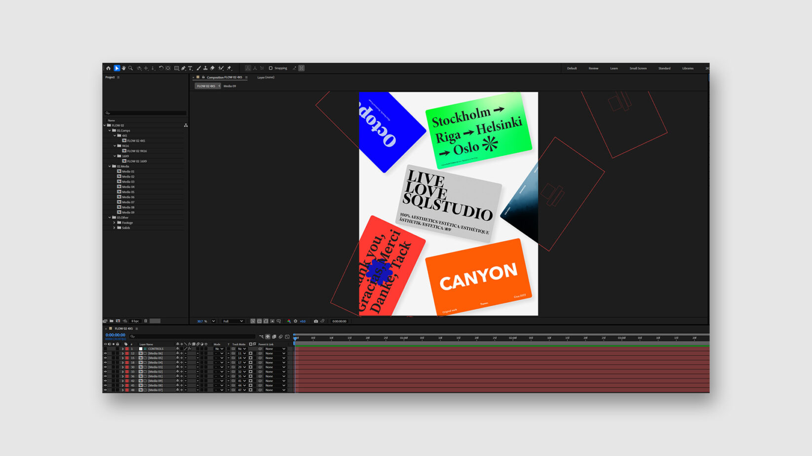Select the Hand tool
Viewport: 812px width, 456px height.
point(123,68)
